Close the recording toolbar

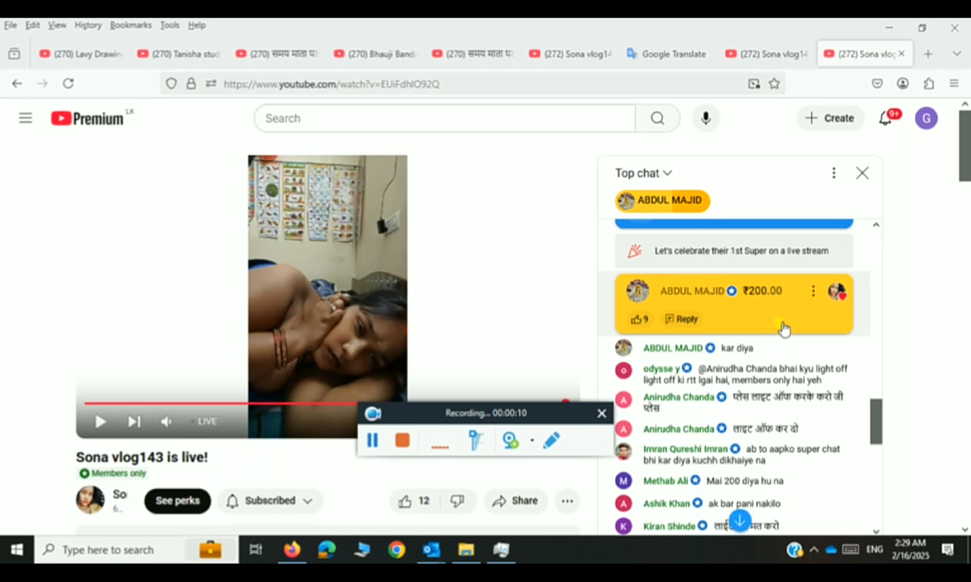(x=602, y=413)
